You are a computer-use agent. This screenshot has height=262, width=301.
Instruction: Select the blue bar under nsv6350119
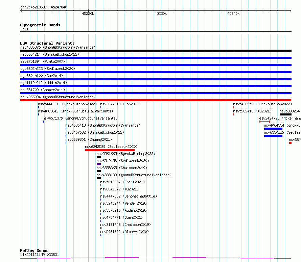point(273,136)
